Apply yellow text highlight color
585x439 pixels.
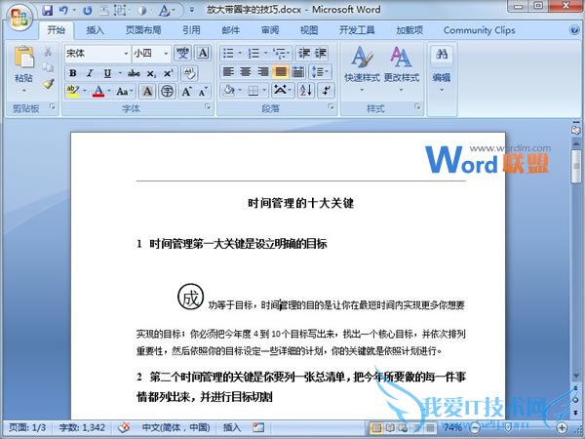point(73,91)
